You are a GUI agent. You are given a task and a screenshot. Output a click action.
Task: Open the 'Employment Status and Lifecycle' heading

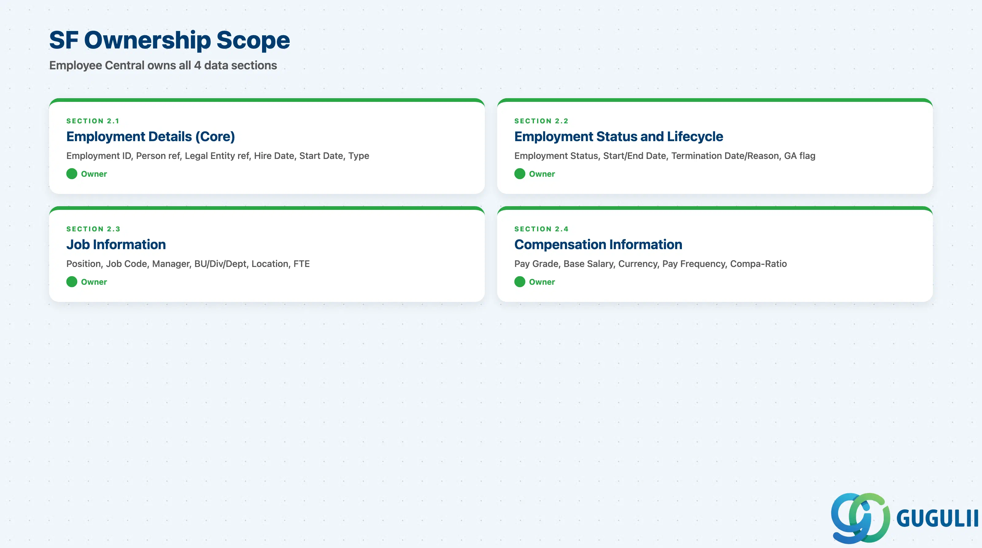(619, 137)
